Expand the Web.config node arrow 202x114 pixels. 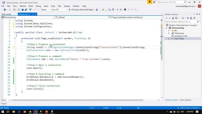(169, 39)
